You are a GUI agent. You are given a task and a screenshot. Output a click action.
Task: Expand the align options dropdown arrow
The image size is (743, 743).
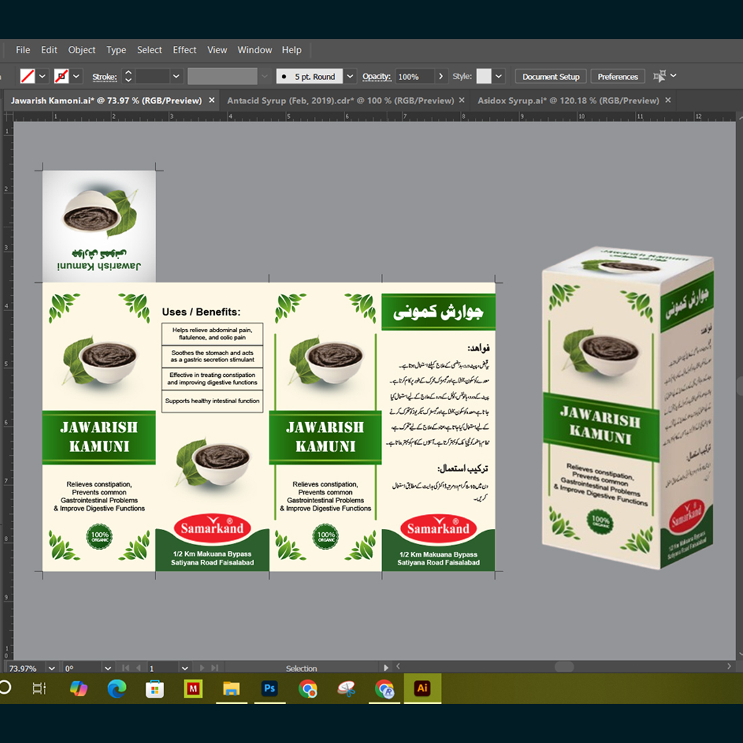[673, 76]
